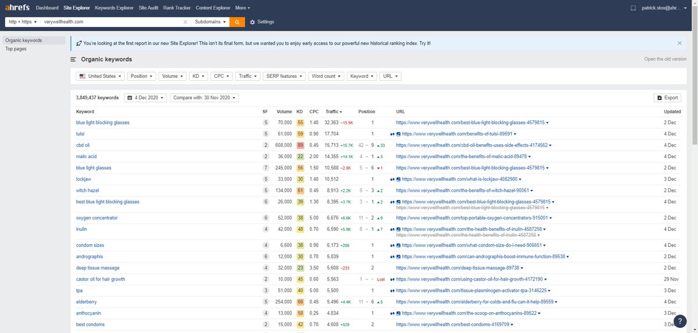Expand caret after cbd-oil-benefits URL
This screenshot has width=698, height=333.
click(550, 146)
